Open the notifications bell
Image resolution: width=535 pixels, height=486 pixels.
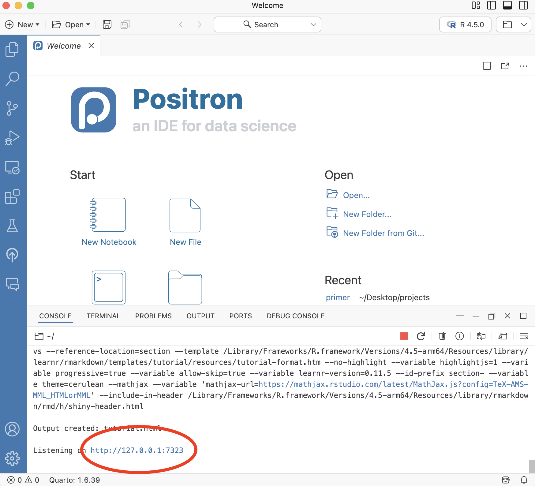click(524, 480)
